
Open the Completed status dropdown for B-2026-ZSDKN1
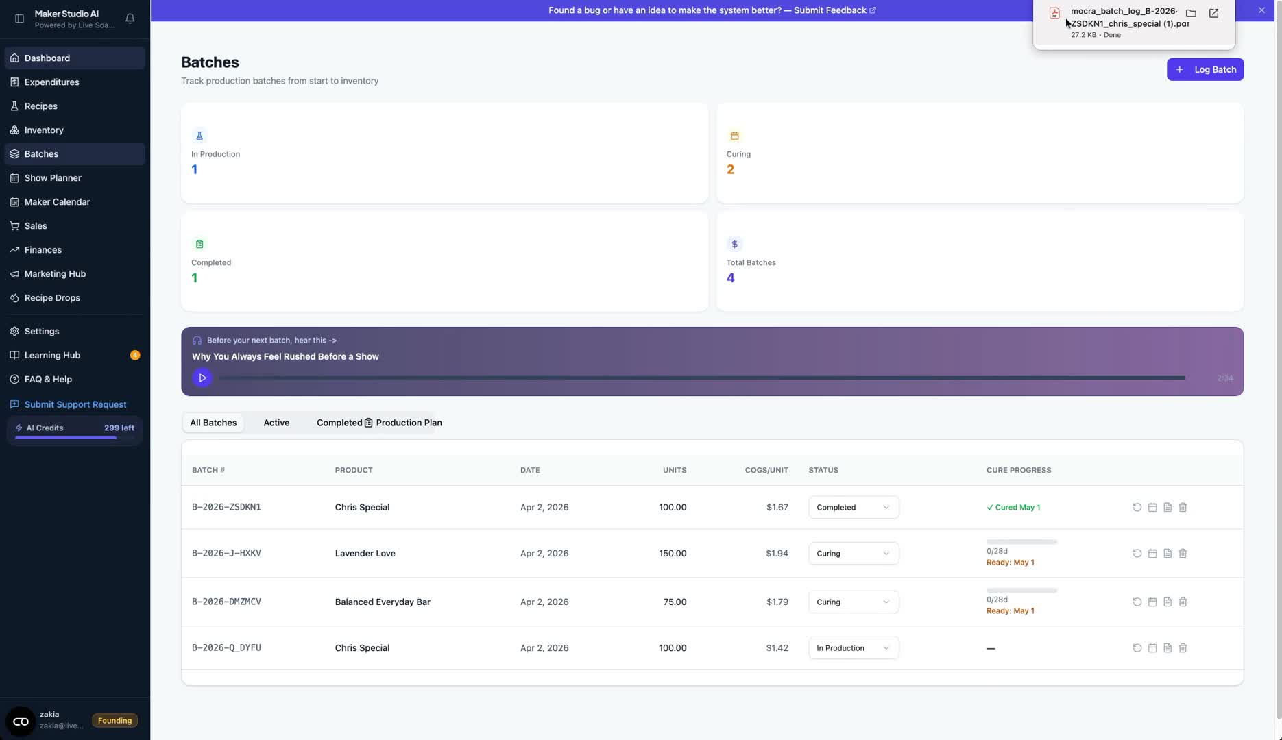pos(853,507)
